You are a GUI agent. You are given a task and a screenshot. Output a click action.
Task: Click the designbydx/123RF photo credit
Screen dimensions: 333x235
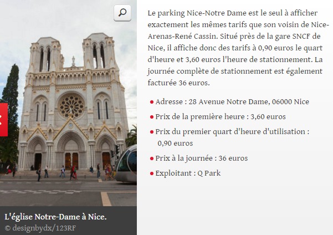(x=40, y=228)
